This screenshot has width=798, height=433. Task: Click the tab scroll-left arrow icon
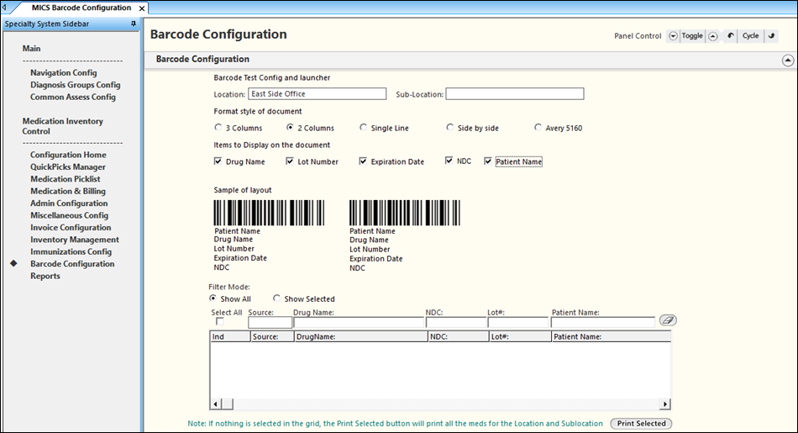point(4,8)
